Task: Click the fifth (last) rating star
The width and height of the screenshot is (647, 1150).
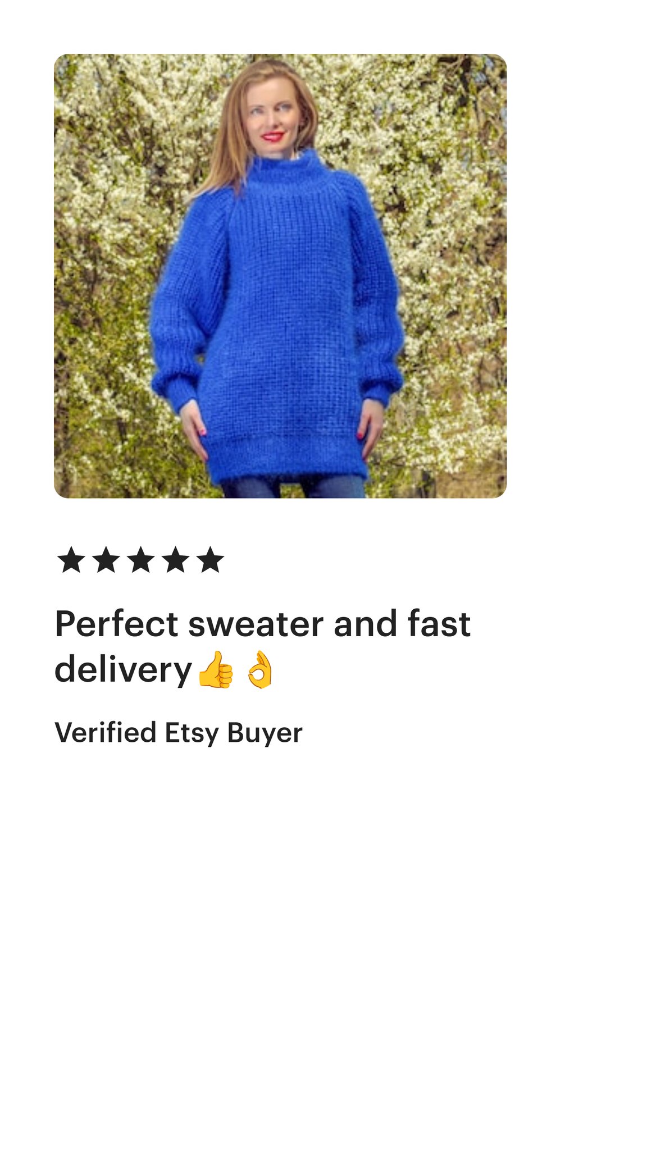Action: 211,560
